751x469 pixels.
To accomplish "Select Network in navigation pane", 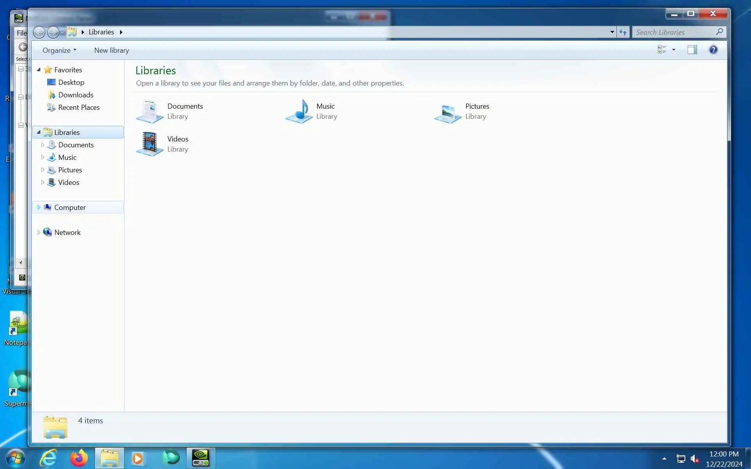I will [67, 232].
